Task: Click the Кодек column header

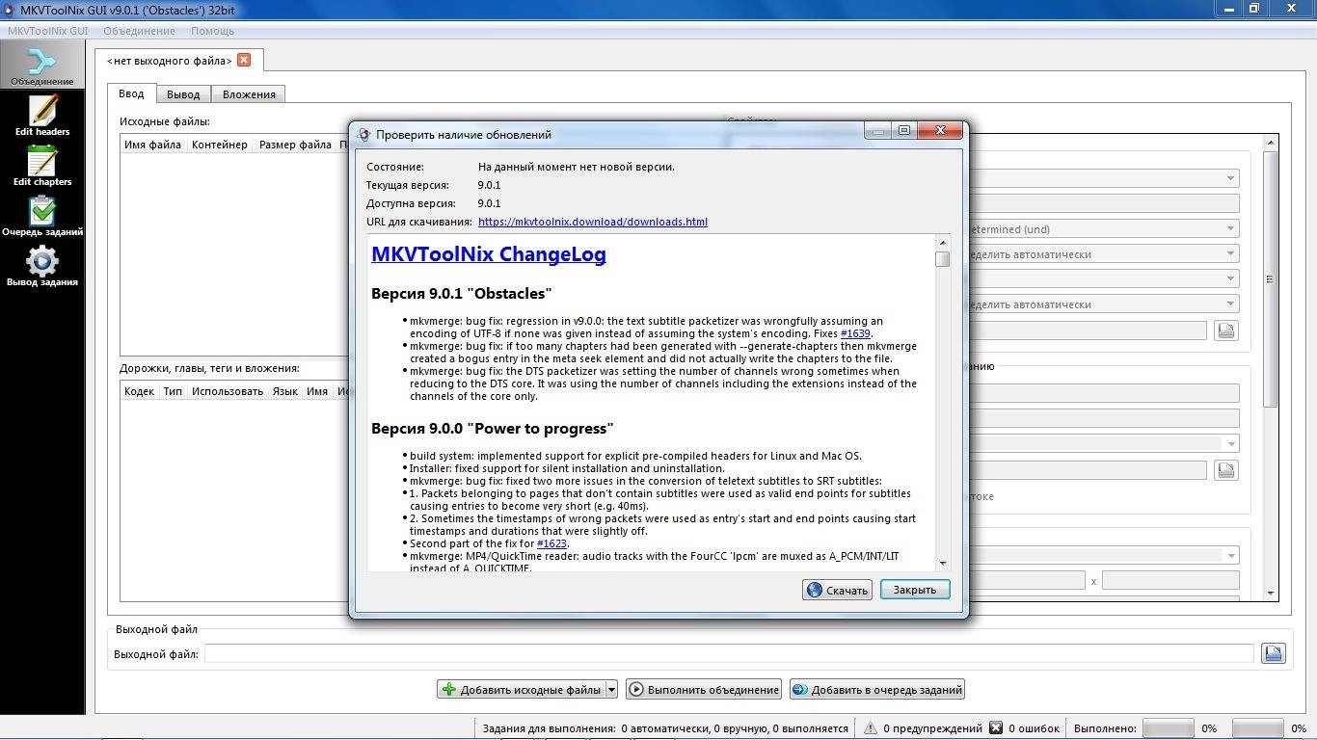Action: coord(139,391)
